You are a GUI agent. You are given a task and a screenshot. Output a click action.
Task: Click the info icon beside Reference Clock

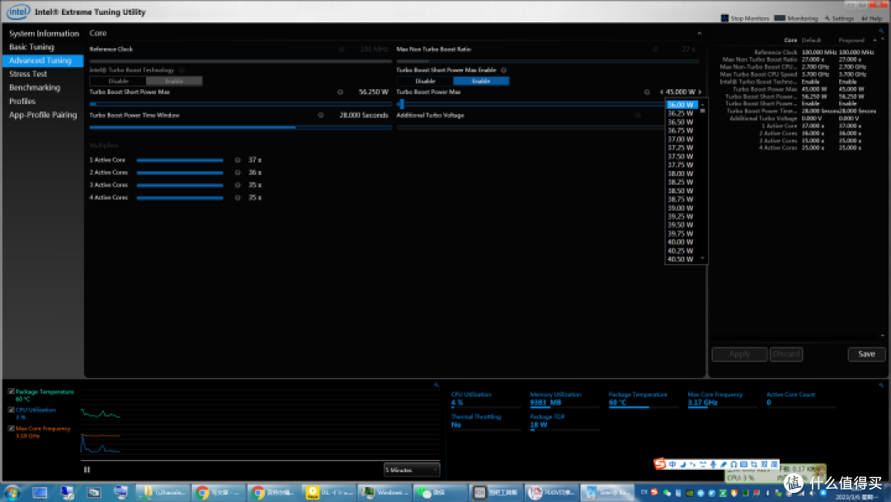pyautogui.click(x=342, y=50)
